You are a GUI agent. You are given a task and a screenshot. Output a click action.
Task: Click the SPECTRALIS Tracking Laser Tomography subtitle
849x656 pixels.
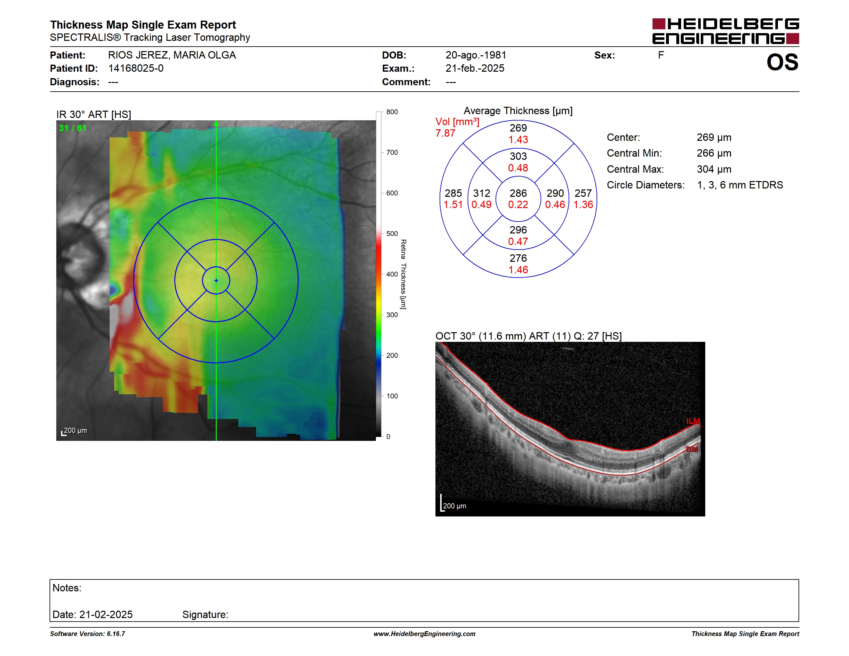(150, 38)
